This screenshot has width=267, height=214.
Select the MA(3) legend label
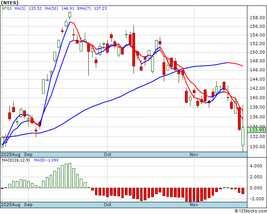click(x=20, y=9)
